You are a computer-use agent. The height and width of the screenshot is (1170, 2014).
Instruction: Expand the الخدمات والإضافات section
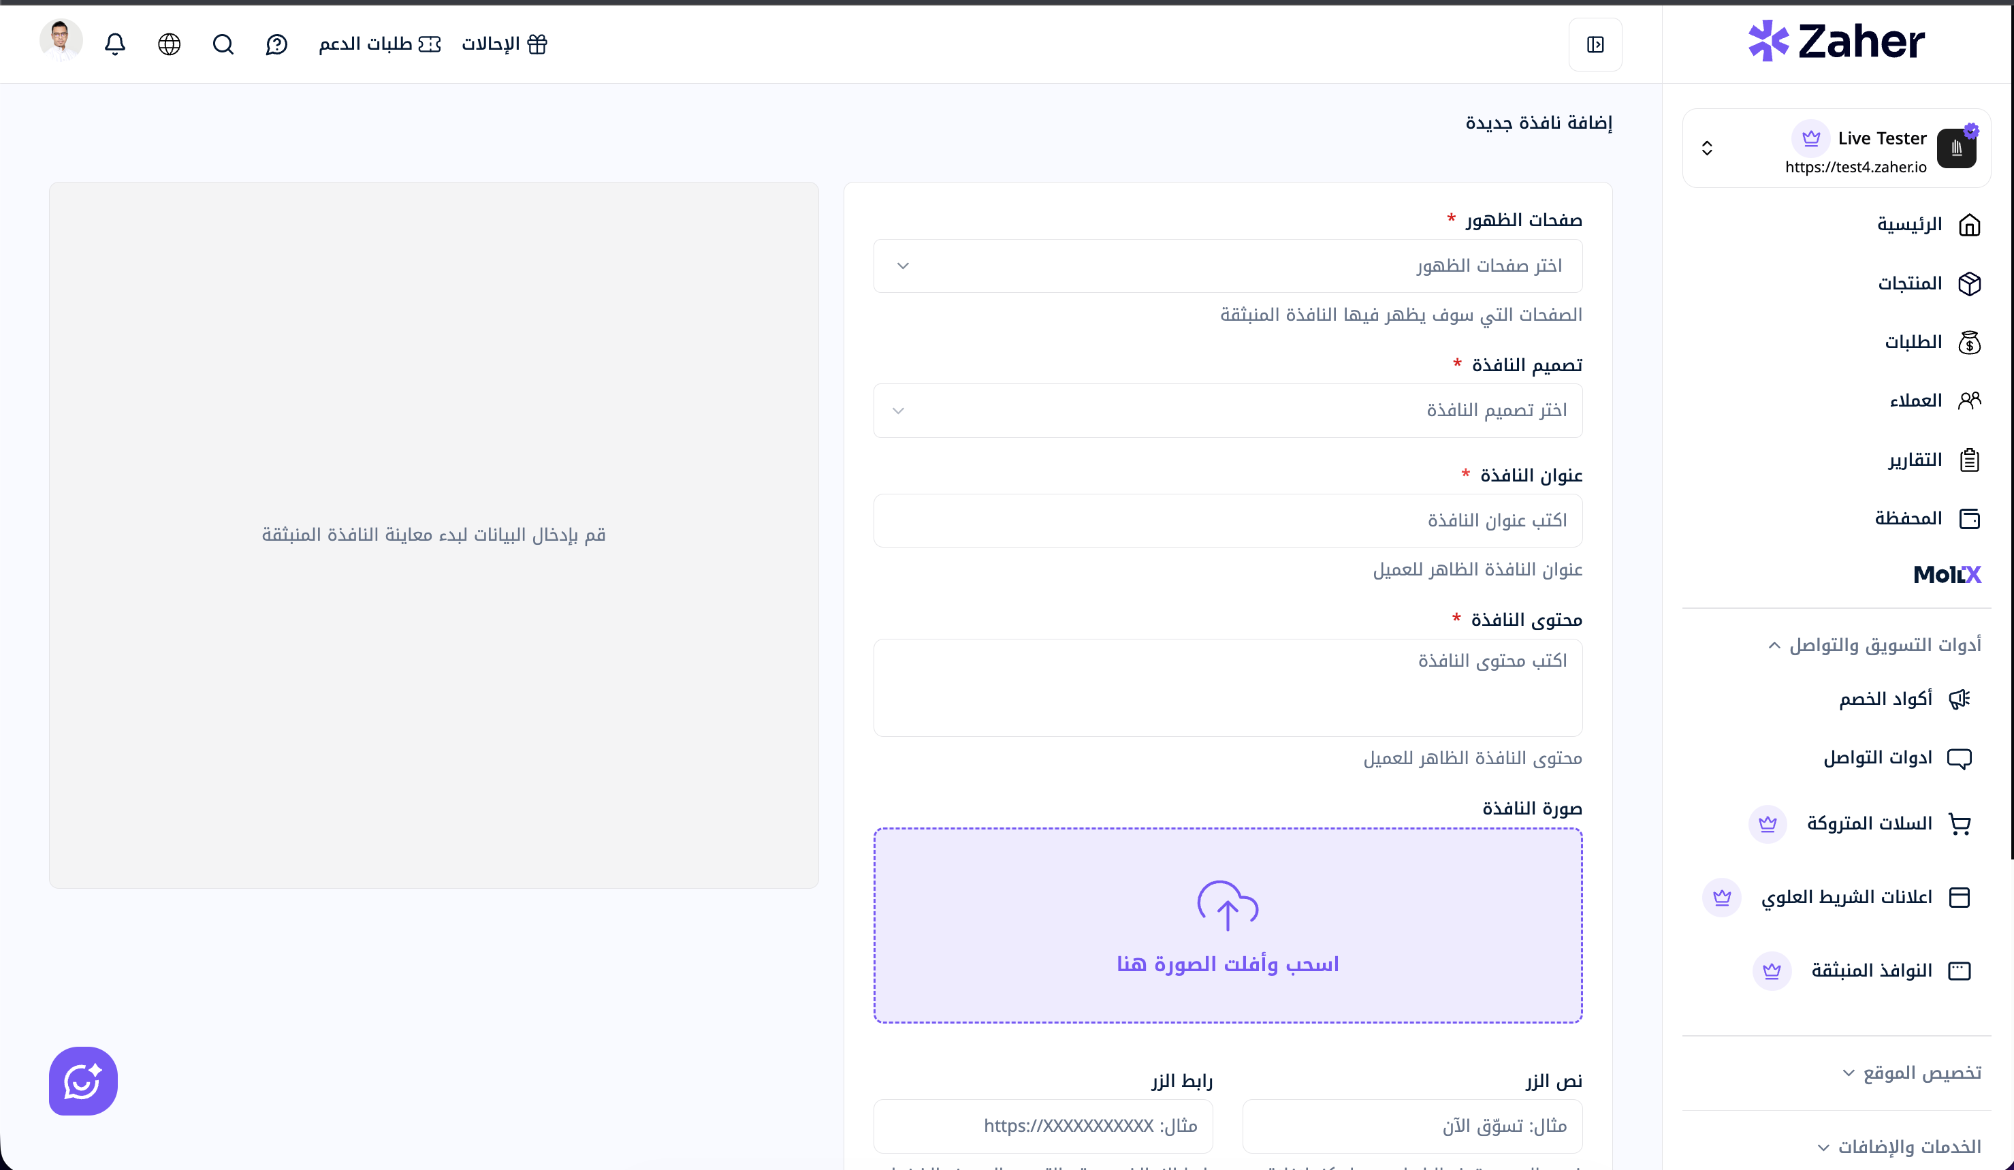coord(1899,1147)
